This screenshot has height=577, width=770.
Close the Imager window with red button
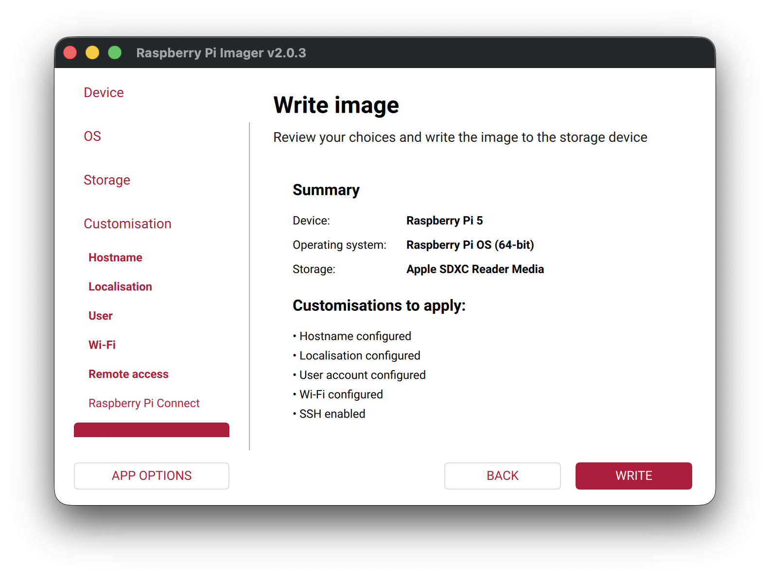[x=70, y=52]
